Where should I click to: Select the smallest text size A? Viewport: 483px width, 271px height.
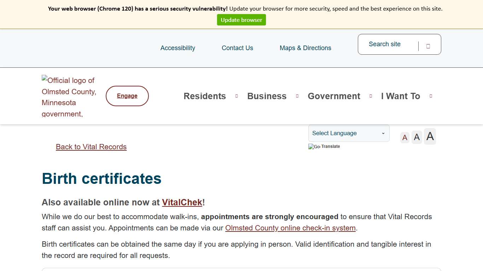pos(405,137)
